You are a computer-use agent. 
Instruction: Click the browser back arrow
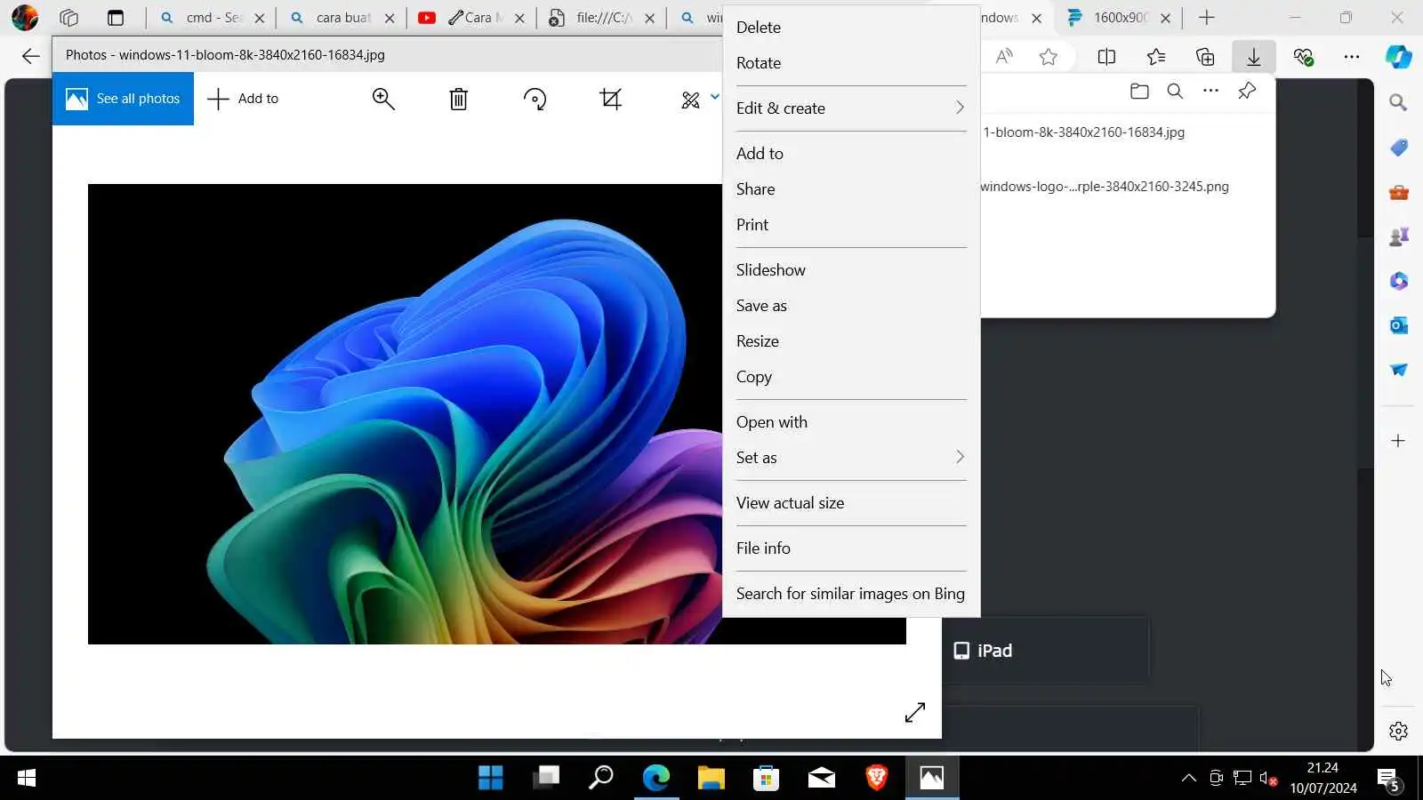(x=30, y=56)
